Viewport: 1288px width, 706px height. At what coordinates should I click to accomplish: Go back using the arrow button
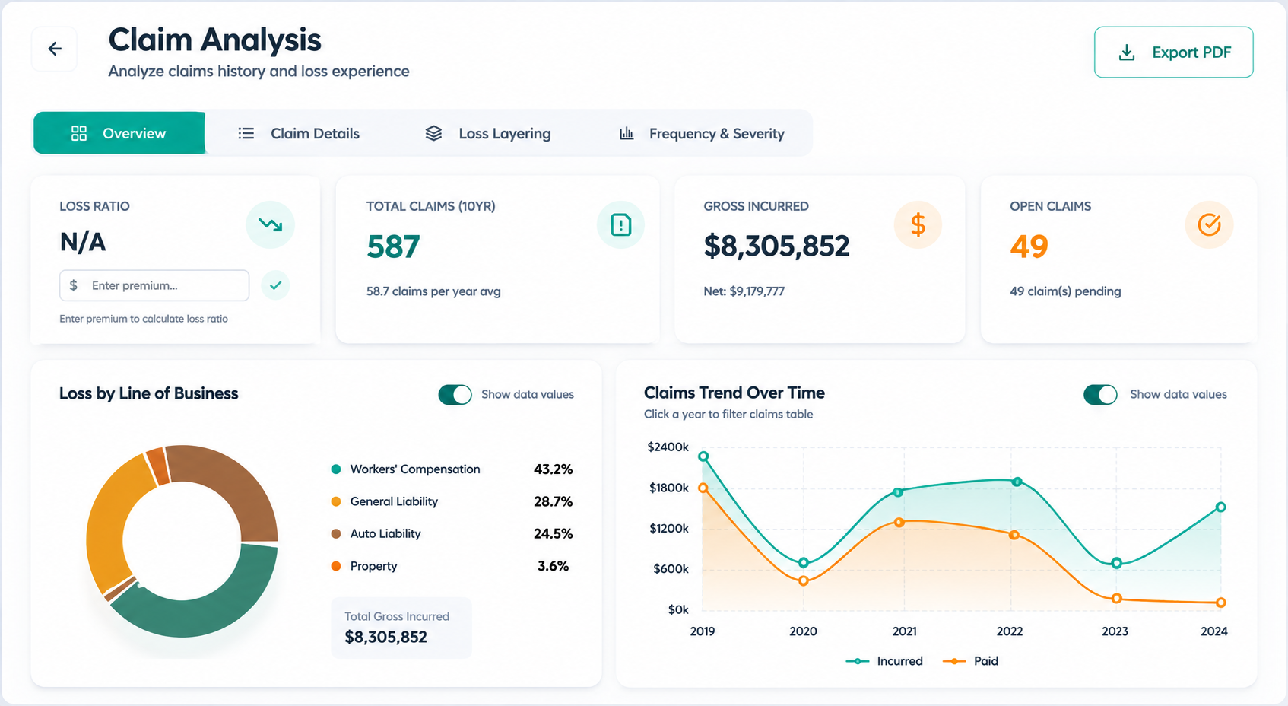(x=55, y=49)
